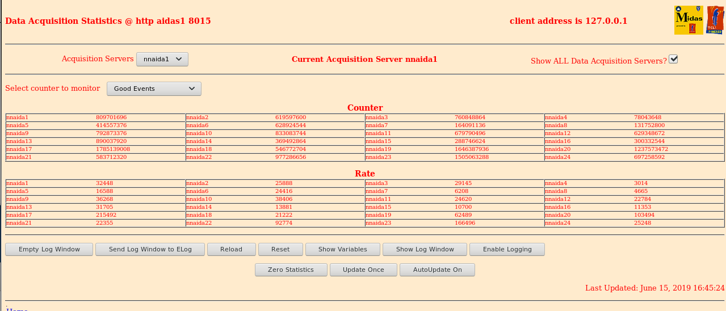Select rate value 29145
The width and height of the screenshot is (726, 311).
click(x=463, y=183)
